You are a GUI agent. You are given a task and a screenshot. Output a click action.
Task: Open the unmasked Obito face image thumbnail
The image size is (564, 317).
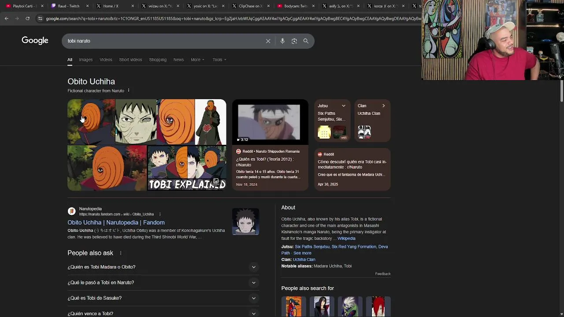pyautogui.click(x=136, y=122)
